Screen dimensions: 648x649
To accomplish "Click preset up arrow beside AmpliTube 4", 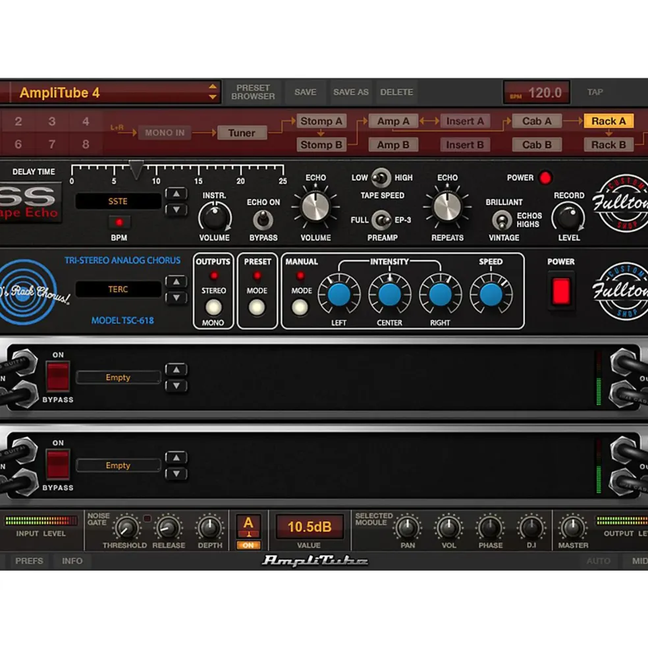I will [x=212, y=86].
